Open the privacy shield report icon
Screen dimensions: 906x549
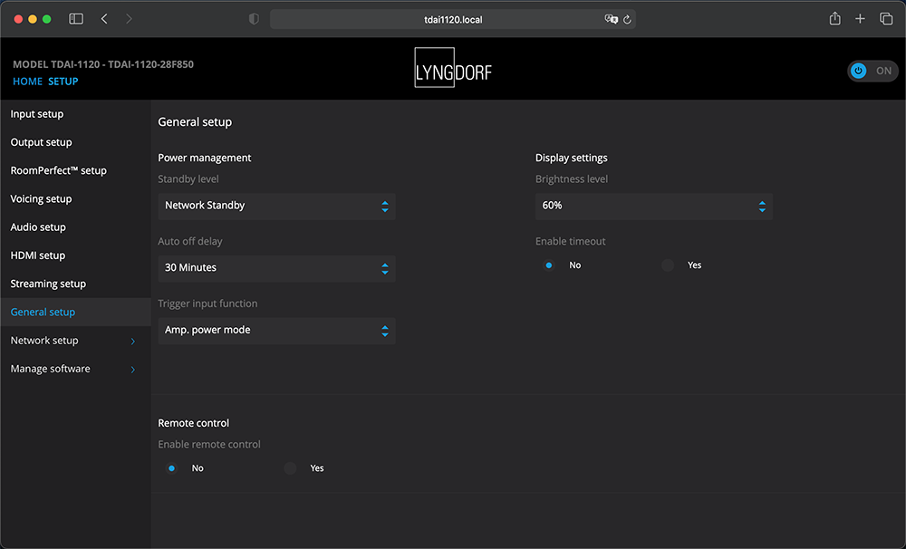pos(254,19)
